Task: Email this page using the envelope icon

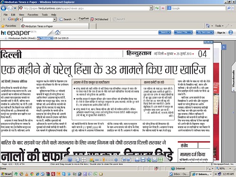Action: 154,160
